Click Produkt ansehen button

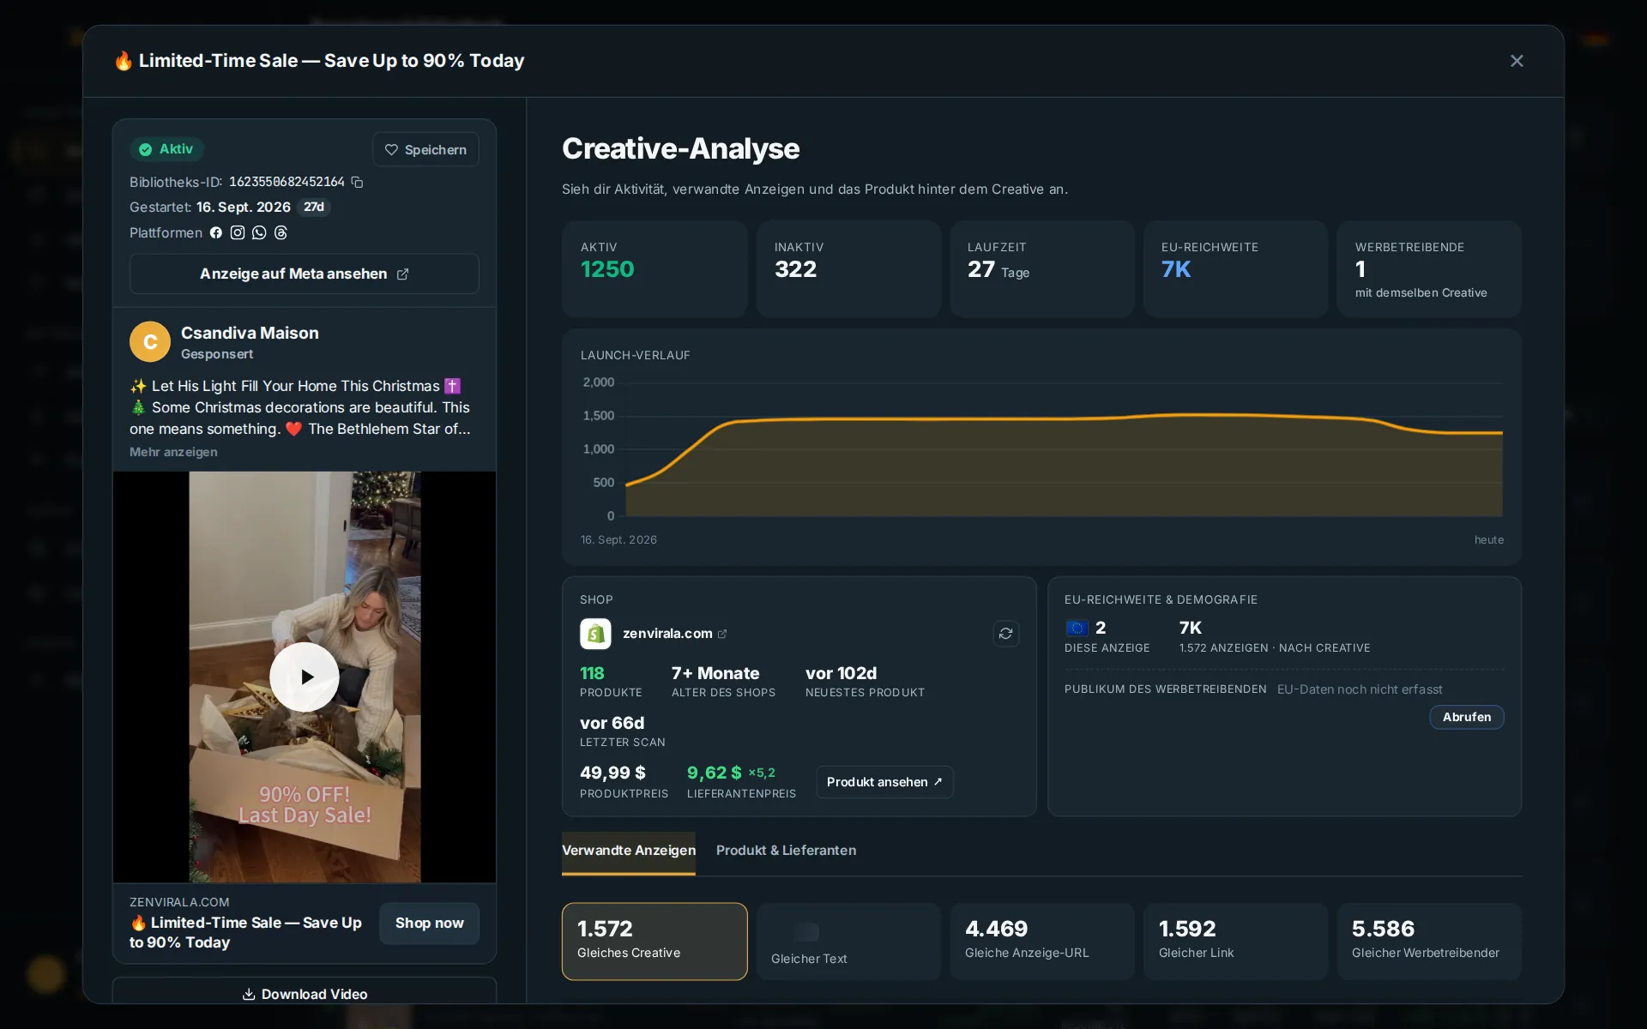pos(884,782)
